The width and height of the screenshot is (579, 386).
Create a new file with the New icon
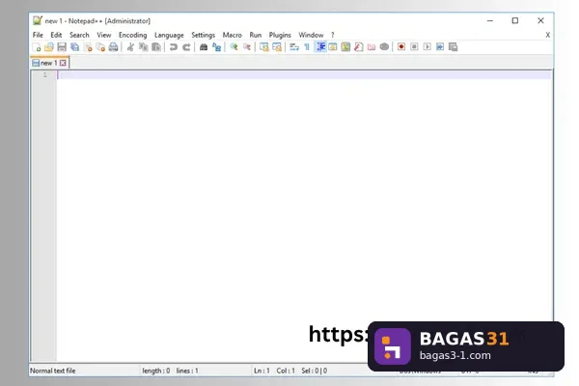pos(37,47)
